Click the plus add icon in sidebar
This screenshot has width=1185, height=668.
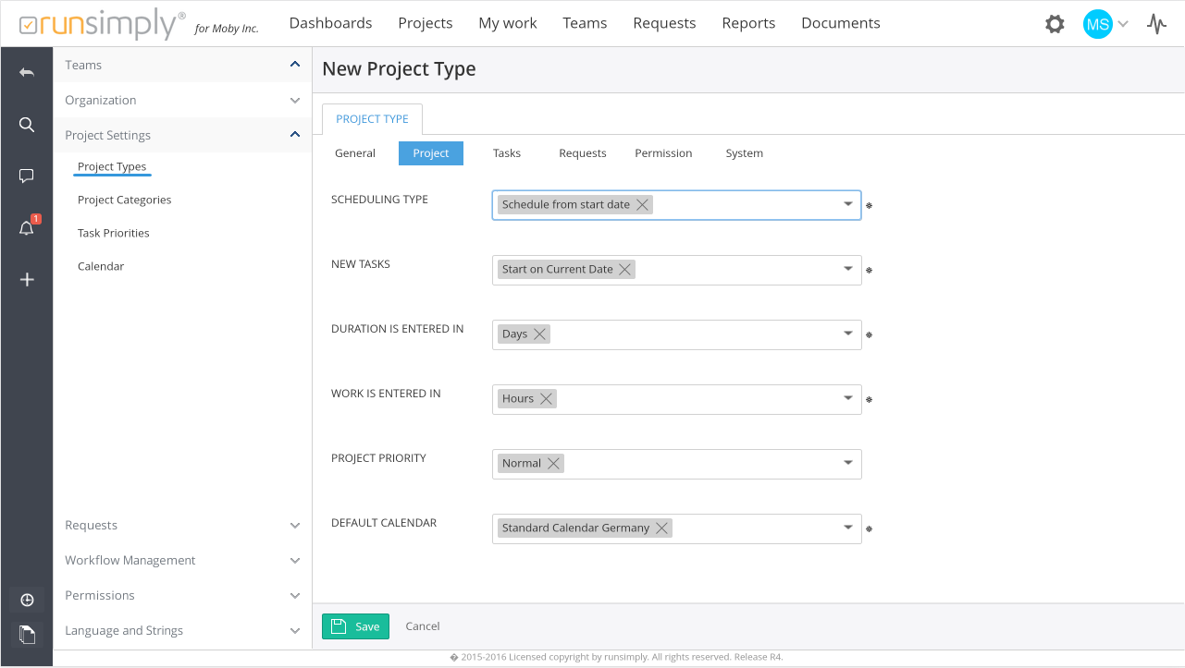click(27, 280)
